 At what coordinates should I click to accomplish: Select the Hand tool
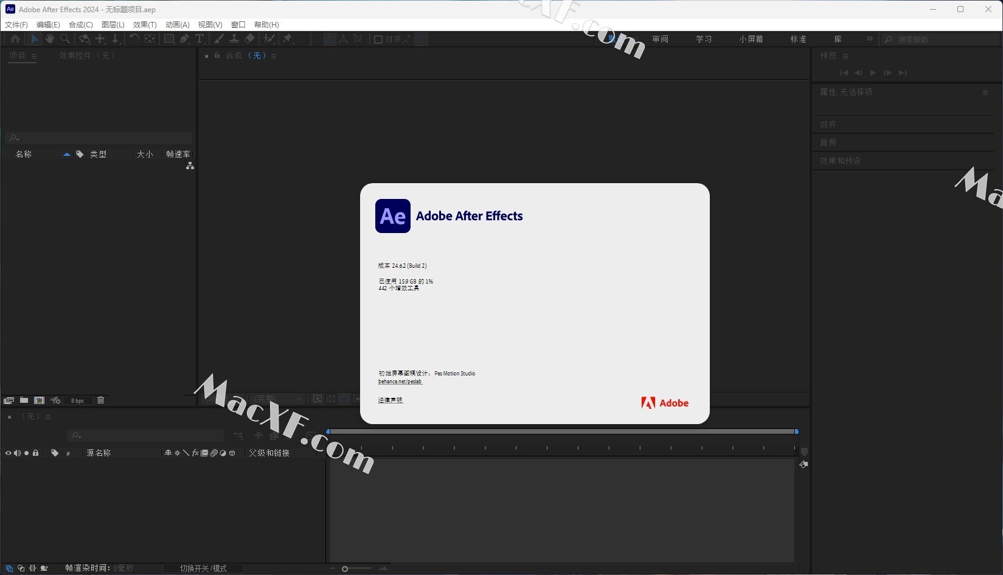point(49,39)
